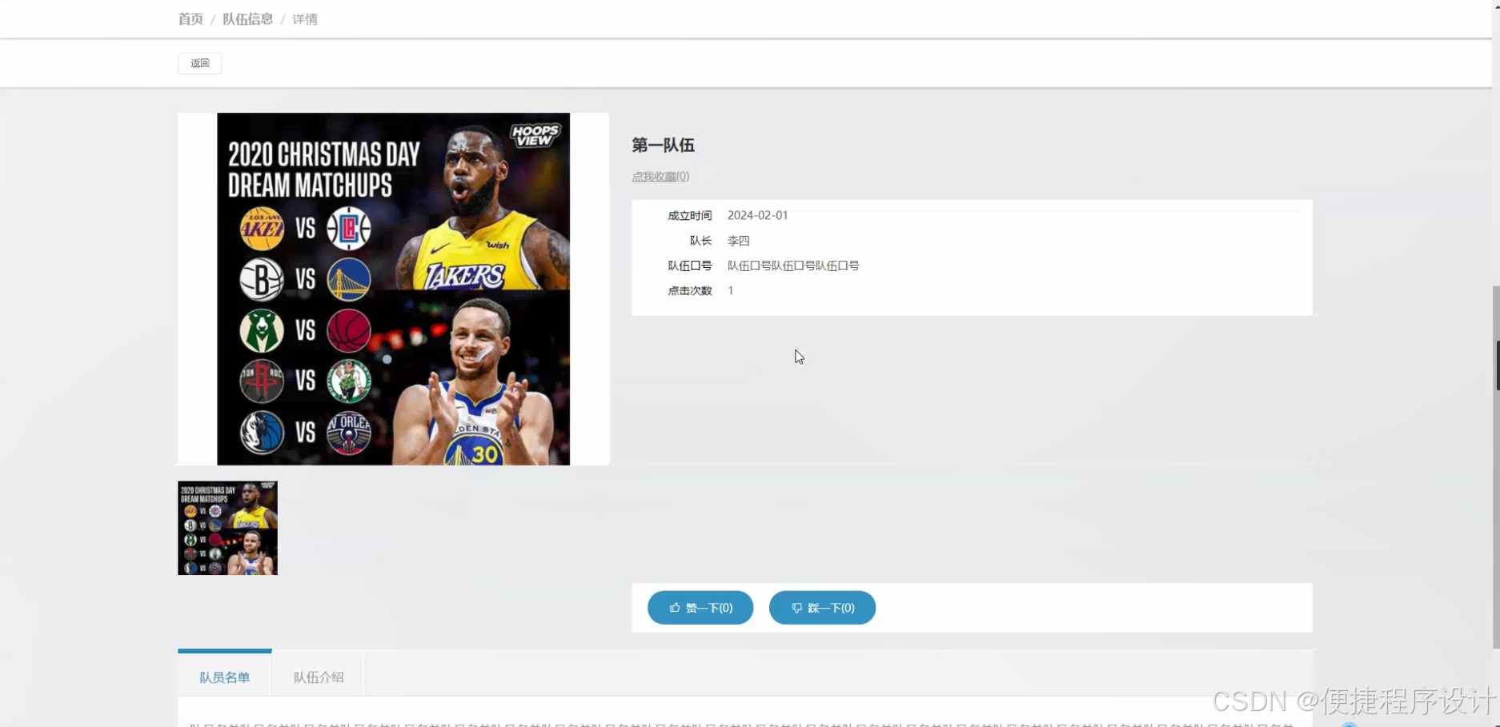
Task: Click the 成立时间 label
Action: (689, 215)
